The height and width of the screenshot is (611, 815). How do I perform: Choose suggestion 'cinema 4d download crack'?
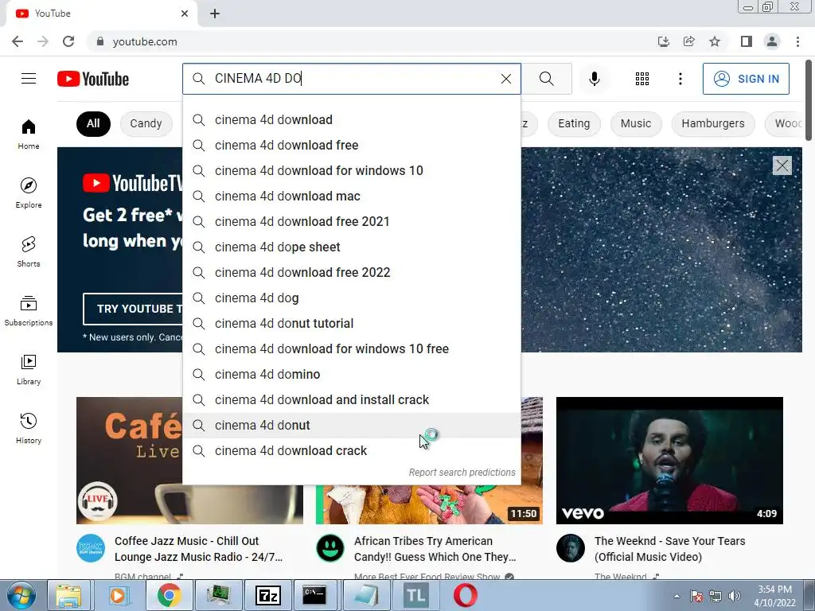coord(352,450)
